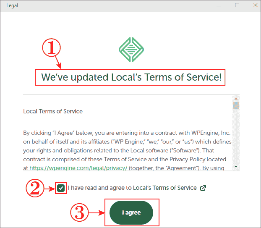
Task: Click the paragraph starting 'By clicking "I Agree" below'
Action: click(127, 150)
